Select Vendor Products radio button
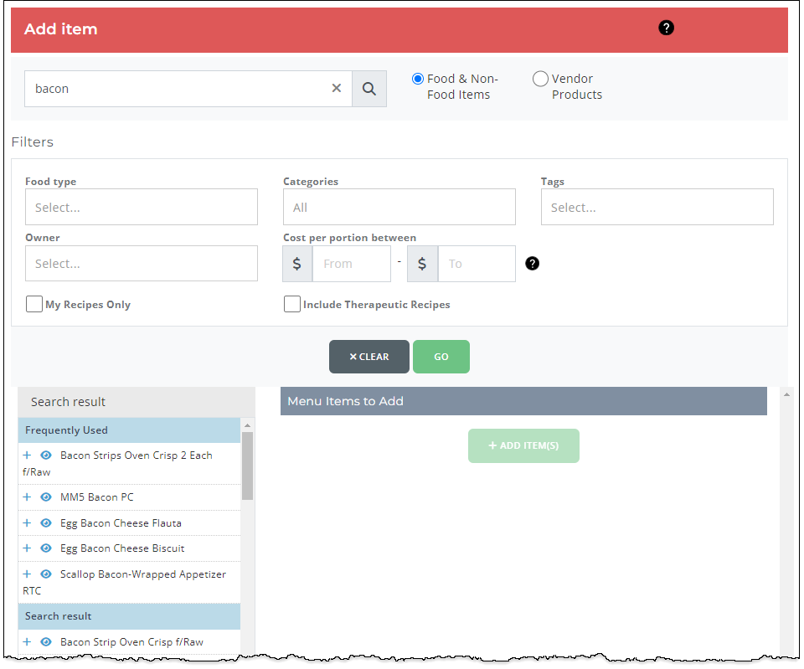The width and height of the screenshot is (804, 669). pos(541,79)
